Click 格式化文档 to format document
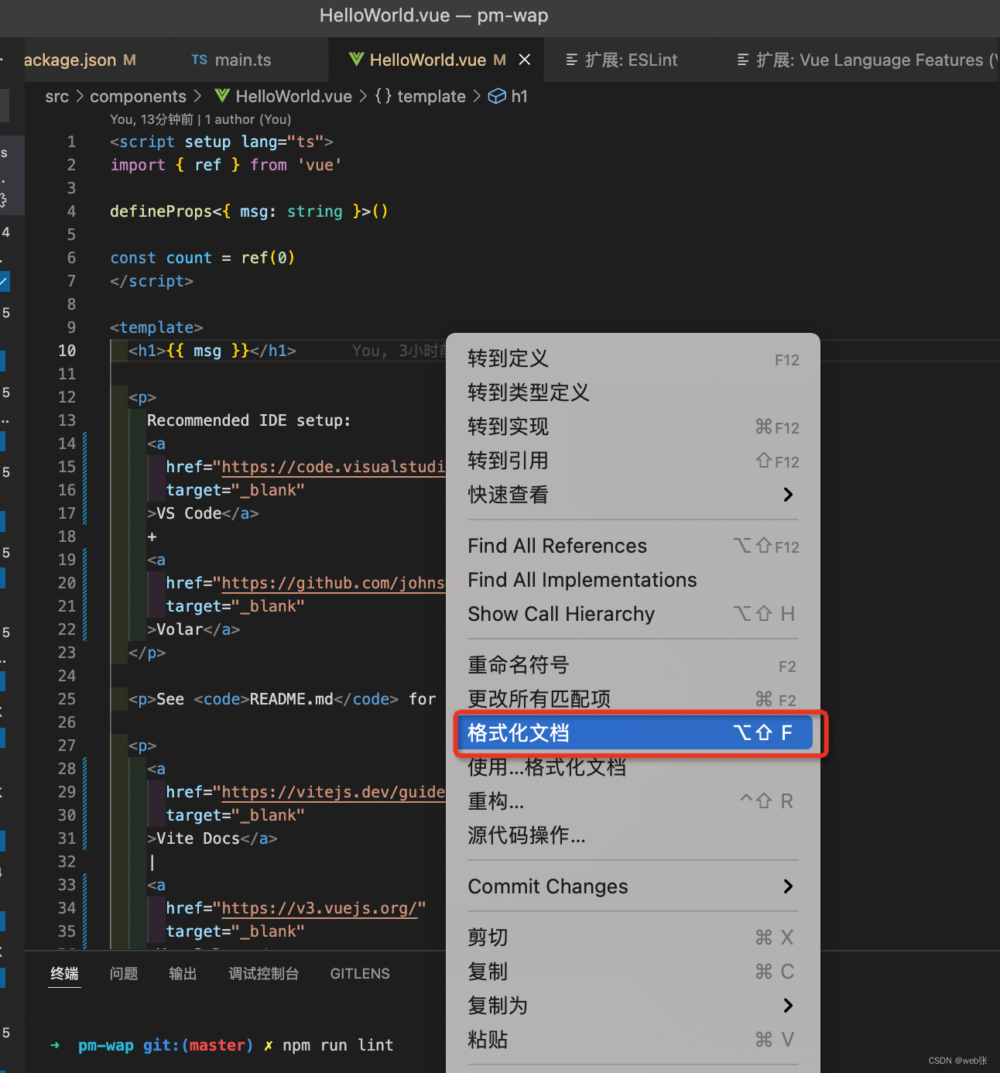Image resolution: width=1000 pixels, height=1073 pixels. point(633,733)
